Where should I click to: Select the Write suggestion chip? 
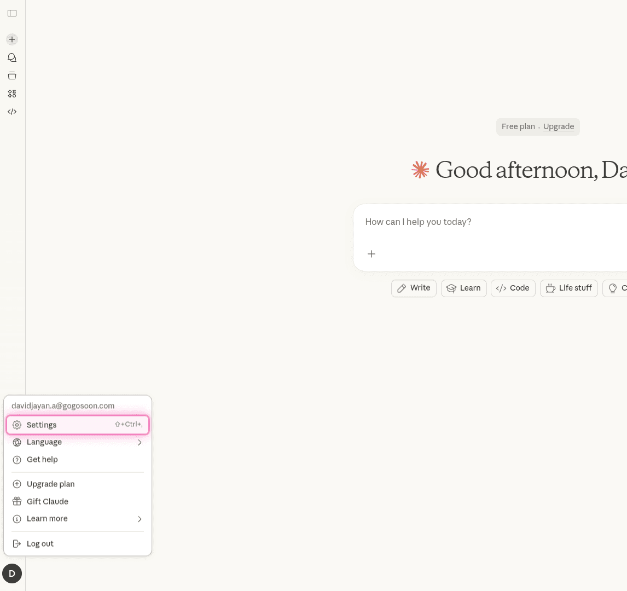414,288
